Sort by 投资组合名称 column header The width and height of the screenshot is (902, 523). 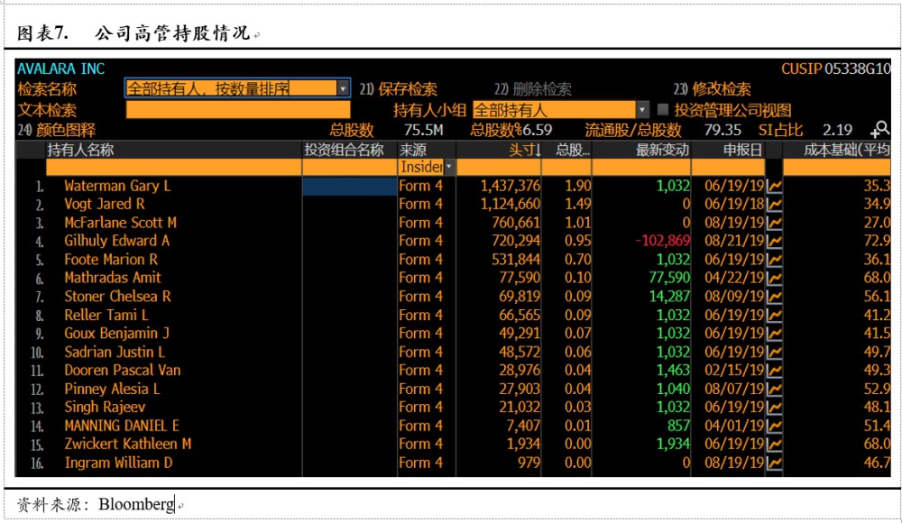(344, 151)
